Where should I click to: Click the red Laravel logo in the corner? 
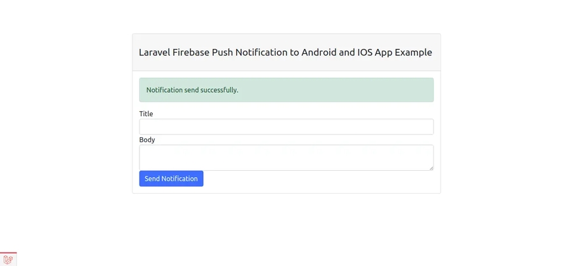tap(8, 259)
